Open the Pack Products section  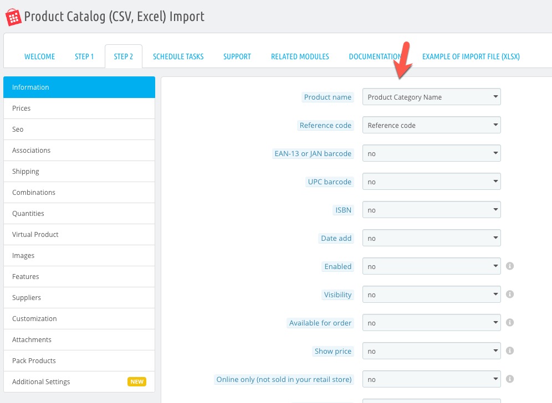tap(79, 361)
